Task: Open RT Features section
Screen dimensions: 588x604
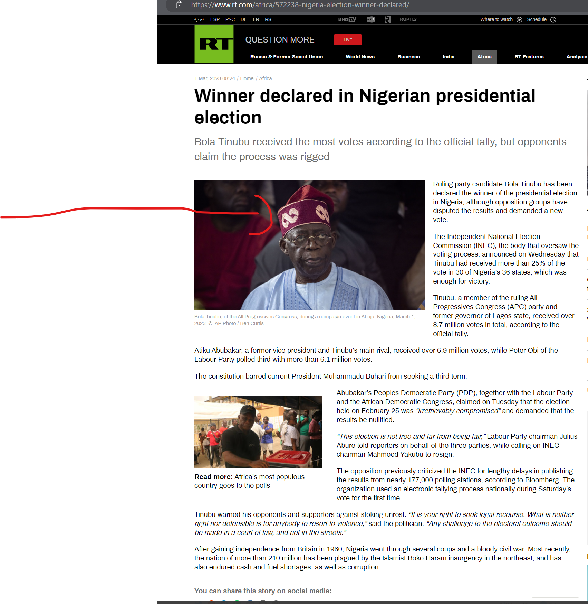Action: tap(529, 57)
